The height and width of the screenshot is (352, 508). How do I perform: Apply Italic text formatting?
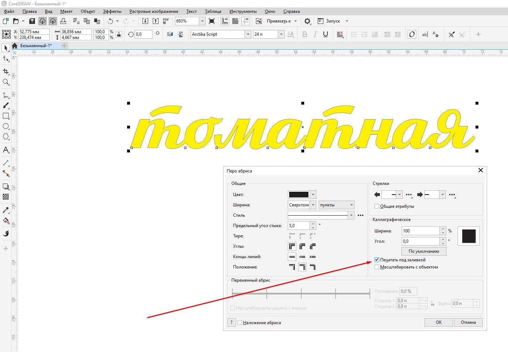coord(315,34)
